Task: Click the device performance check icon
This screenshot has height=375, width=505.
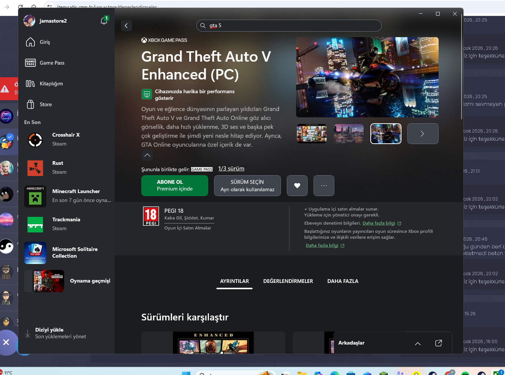Action: (x=147, y=94)
